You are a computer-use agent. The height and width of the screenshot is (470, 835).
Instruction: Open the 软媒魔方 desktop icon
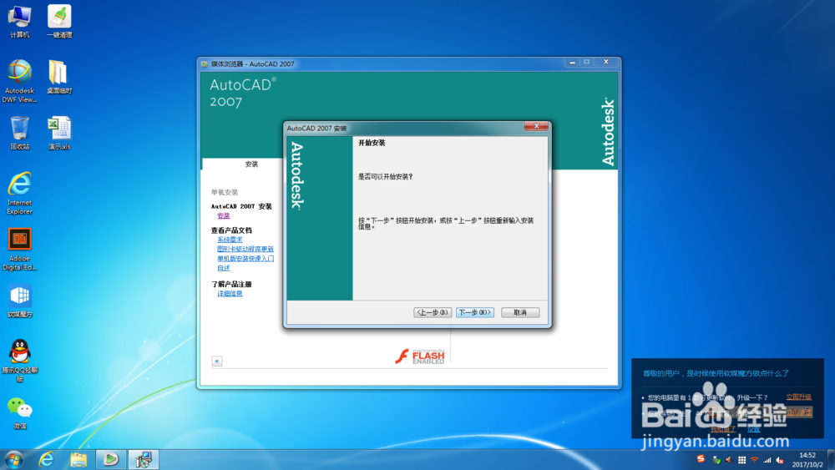[x=20, y=301]
